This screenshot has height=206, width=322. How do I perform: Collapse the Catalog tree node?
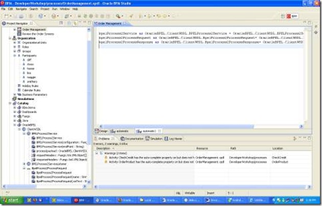click(10, 103)
